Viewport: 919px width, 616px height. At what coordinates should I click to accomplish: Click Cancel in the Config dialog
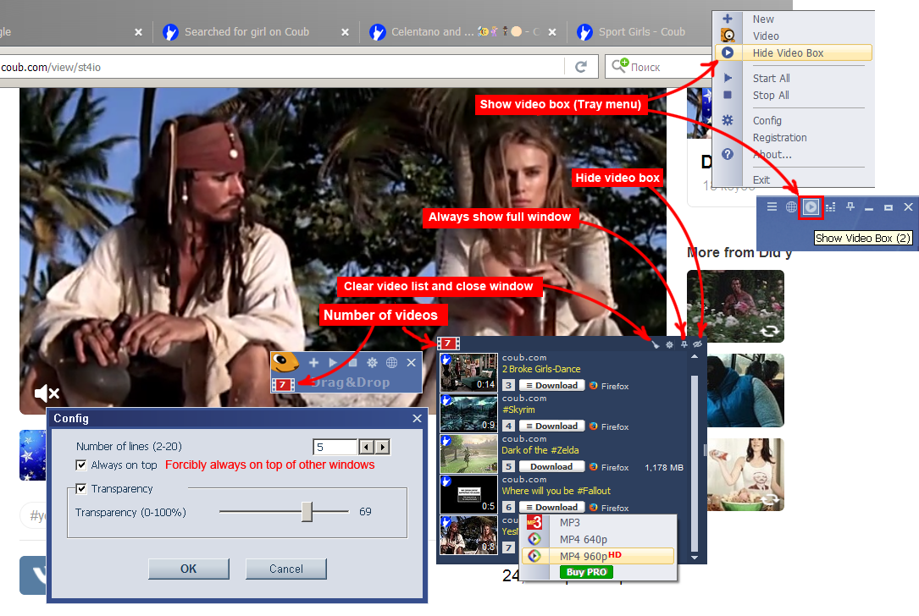pyautogui.click(x=286, y=569)
